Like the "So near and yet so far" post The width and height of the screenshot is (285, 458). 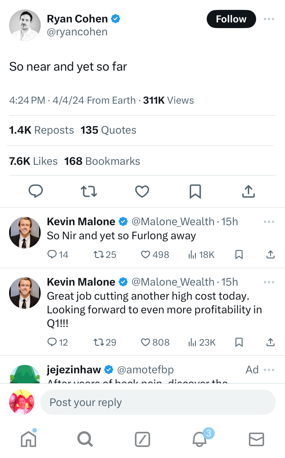pyautogui.click(x=142, y=191)
